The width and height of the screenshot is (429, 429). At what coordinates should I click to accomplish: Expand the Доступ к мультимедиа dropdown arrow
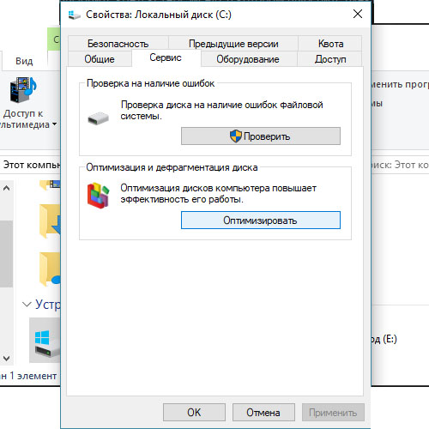[x=54, y=124]
